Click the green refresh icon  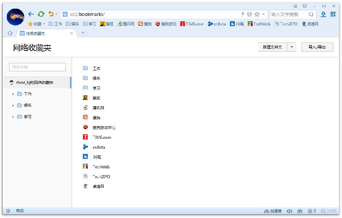pyautogui.click(x=41, y=14)
